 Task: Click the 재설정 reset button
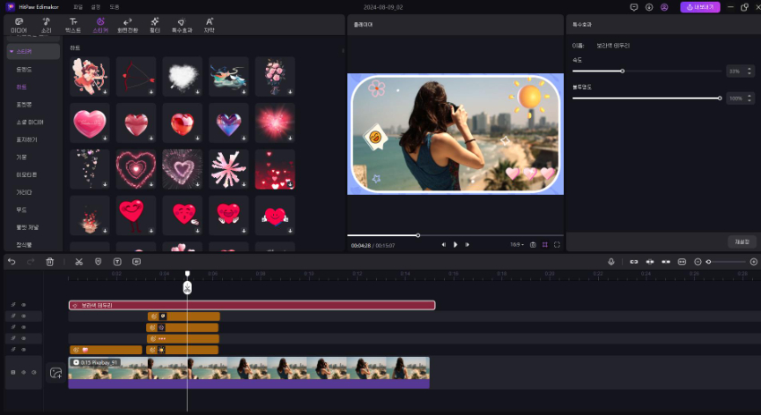coord(740,241)
